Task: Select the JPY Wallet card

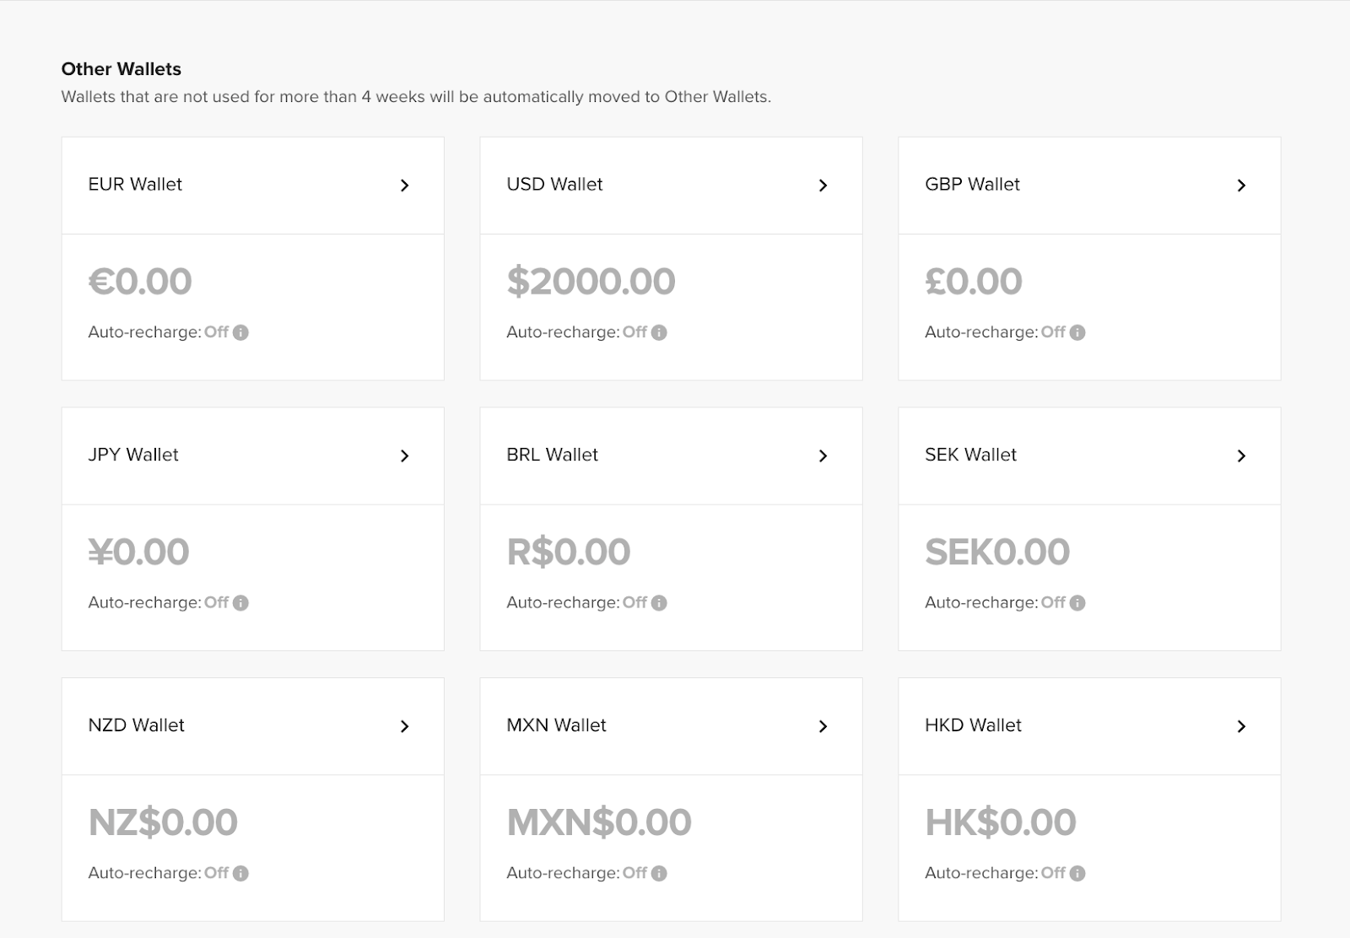Action: click(x=252, y=456)
